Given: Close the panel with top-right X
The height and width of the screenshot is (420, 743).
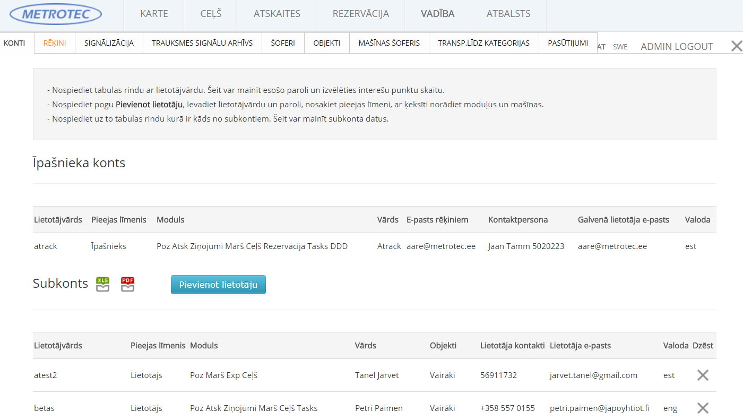Looking at the screenshot, I should [x=736, y=46].
